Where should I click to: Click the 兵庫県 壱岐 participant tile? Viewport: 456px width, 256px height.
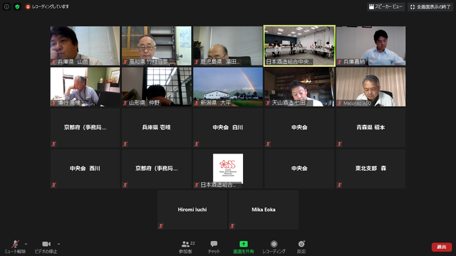coord(157,128)
